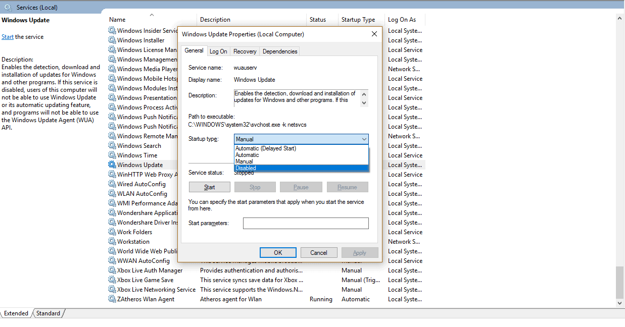Click the gear icon beside Windows Media Player service

pos(112,69)
